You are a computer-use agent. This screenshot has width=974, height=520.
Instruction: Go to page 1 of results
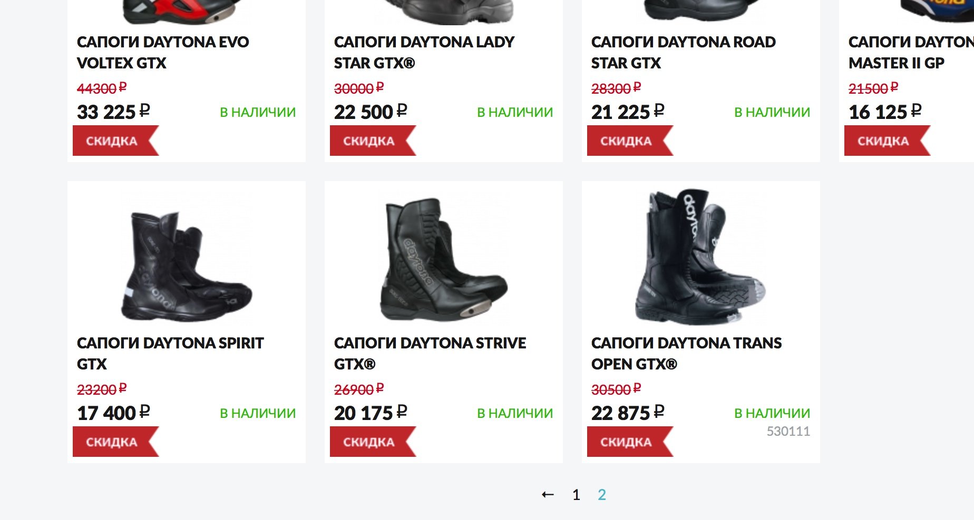pos(576,495)
